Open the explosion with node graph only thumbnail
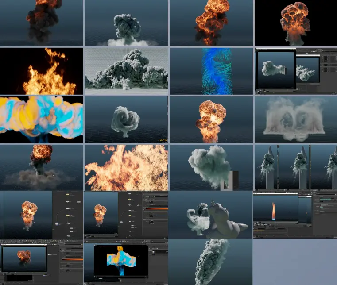337x285 pixels. click(41, 215)
